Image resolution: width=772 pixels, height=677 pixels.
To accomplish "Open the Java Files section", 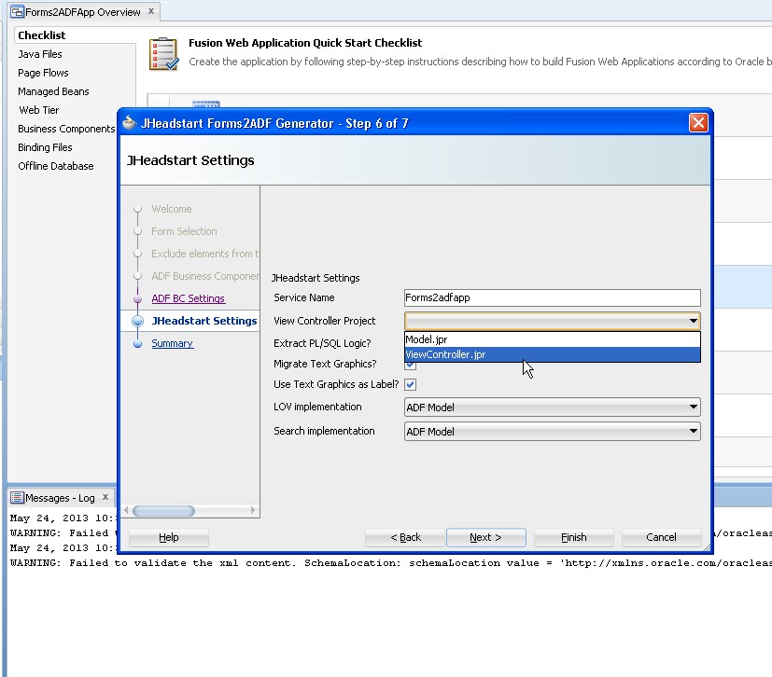I will pyautogui.click(x=40, y=54).
